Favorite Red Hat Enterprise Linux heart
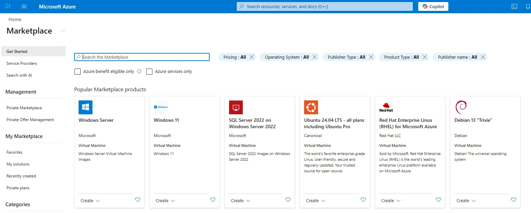Image resolution: width=531 pixels, height=213 pixels. click(x=438, y=200)
